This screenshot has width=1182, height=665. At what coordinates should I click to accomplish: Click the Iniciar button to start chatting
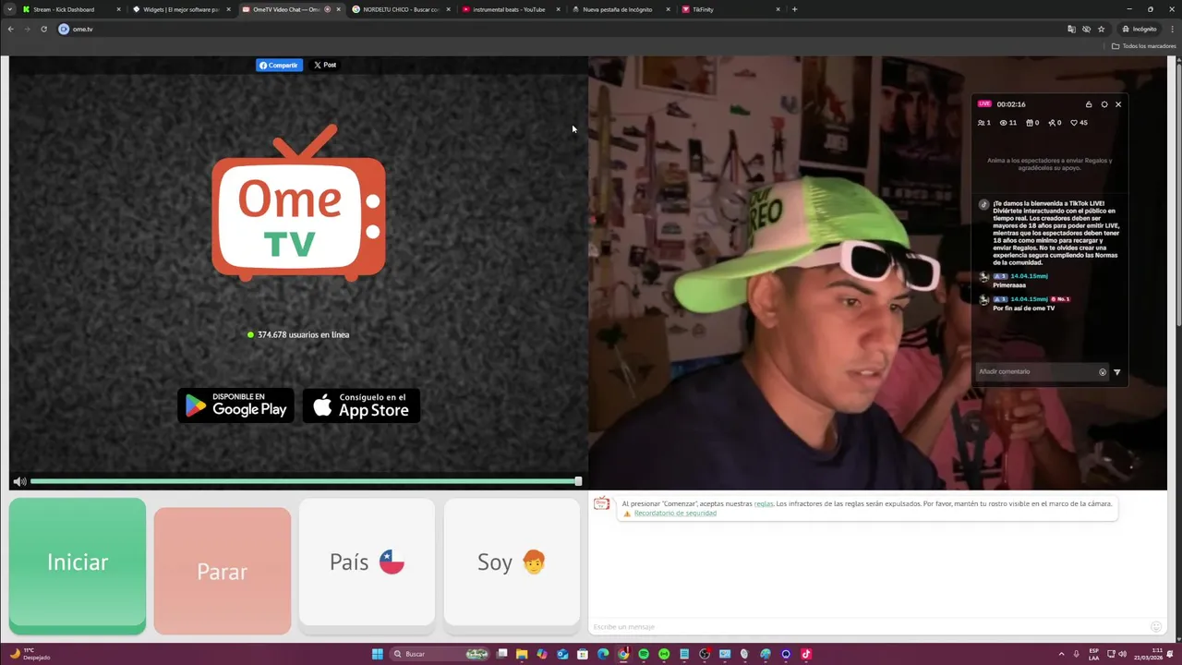(78, 564)
